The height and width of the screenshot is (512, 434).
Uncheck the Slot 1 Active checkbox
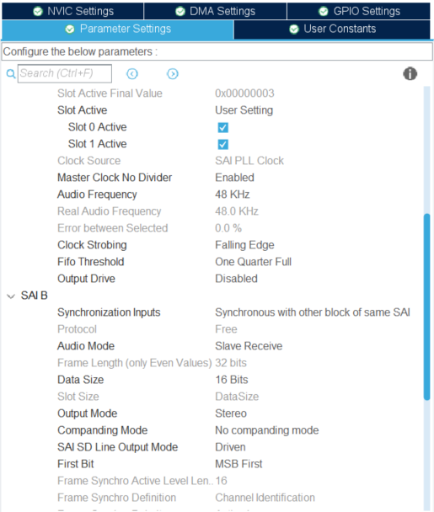222,144
